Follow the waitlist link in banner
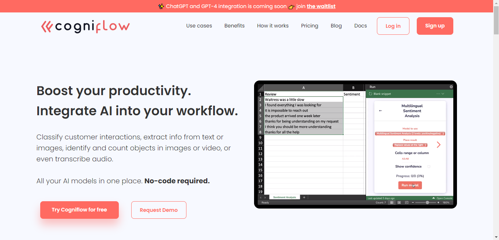Viewport: 499px width, 240px height. pyautogui.click(x=321, y=6)
